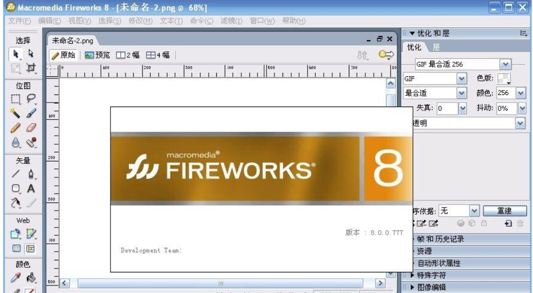
Task: Select the Marquee tool
Action: click(x=16, y=99)
